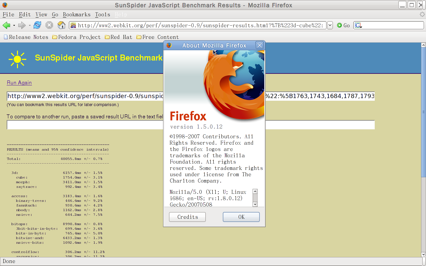Click the Forward arrow navigation icon
This screenshot has width=426, height=266.
click(22, 25)
